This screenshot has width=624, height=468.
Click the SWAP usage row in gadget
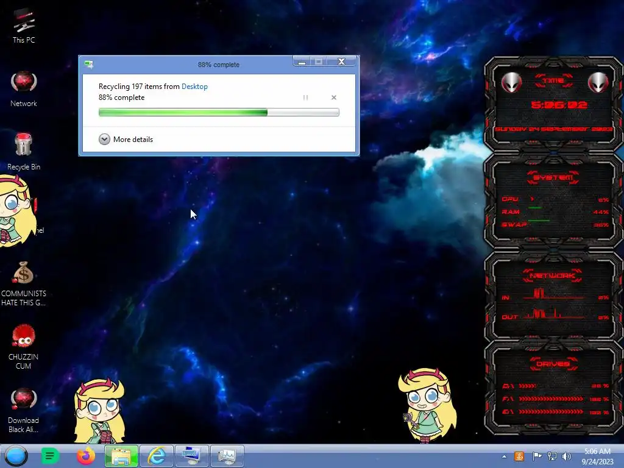[555, 225]
